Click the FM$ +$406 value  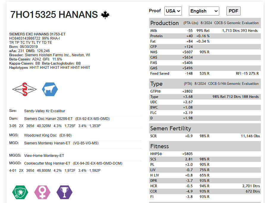[187, 63]
